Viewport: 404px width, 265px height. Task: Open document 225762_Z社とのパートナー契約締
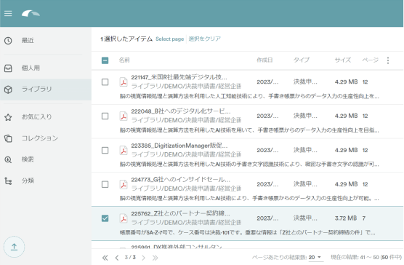pyautogui.click(x=180, y=214)
